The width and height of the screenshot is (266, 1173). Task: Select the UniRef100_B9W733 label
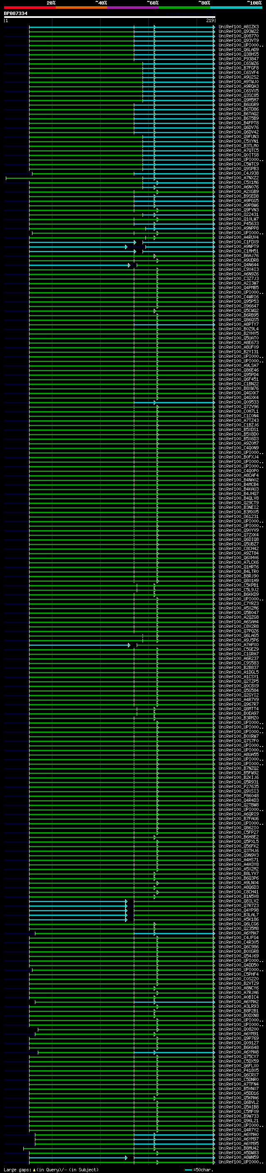239,1116
